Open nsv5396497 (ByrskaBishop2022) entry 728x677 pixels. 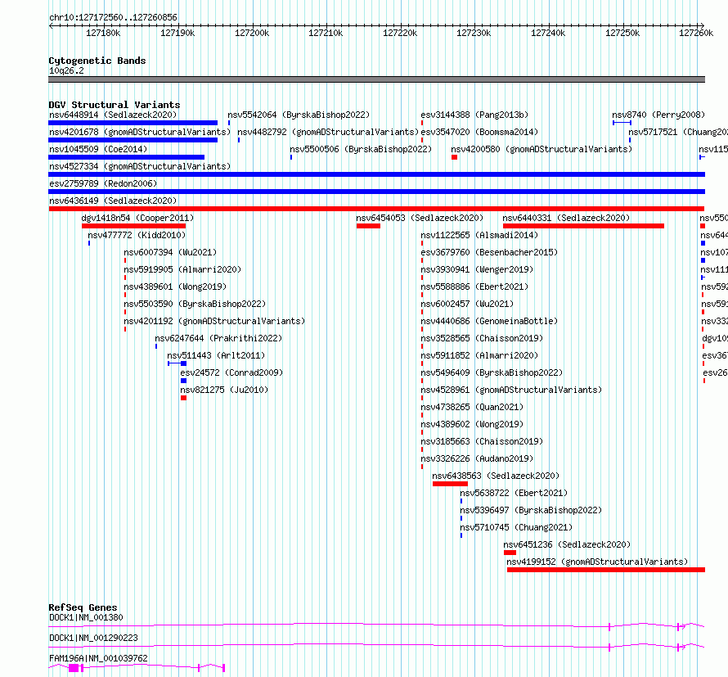(531, 510)
